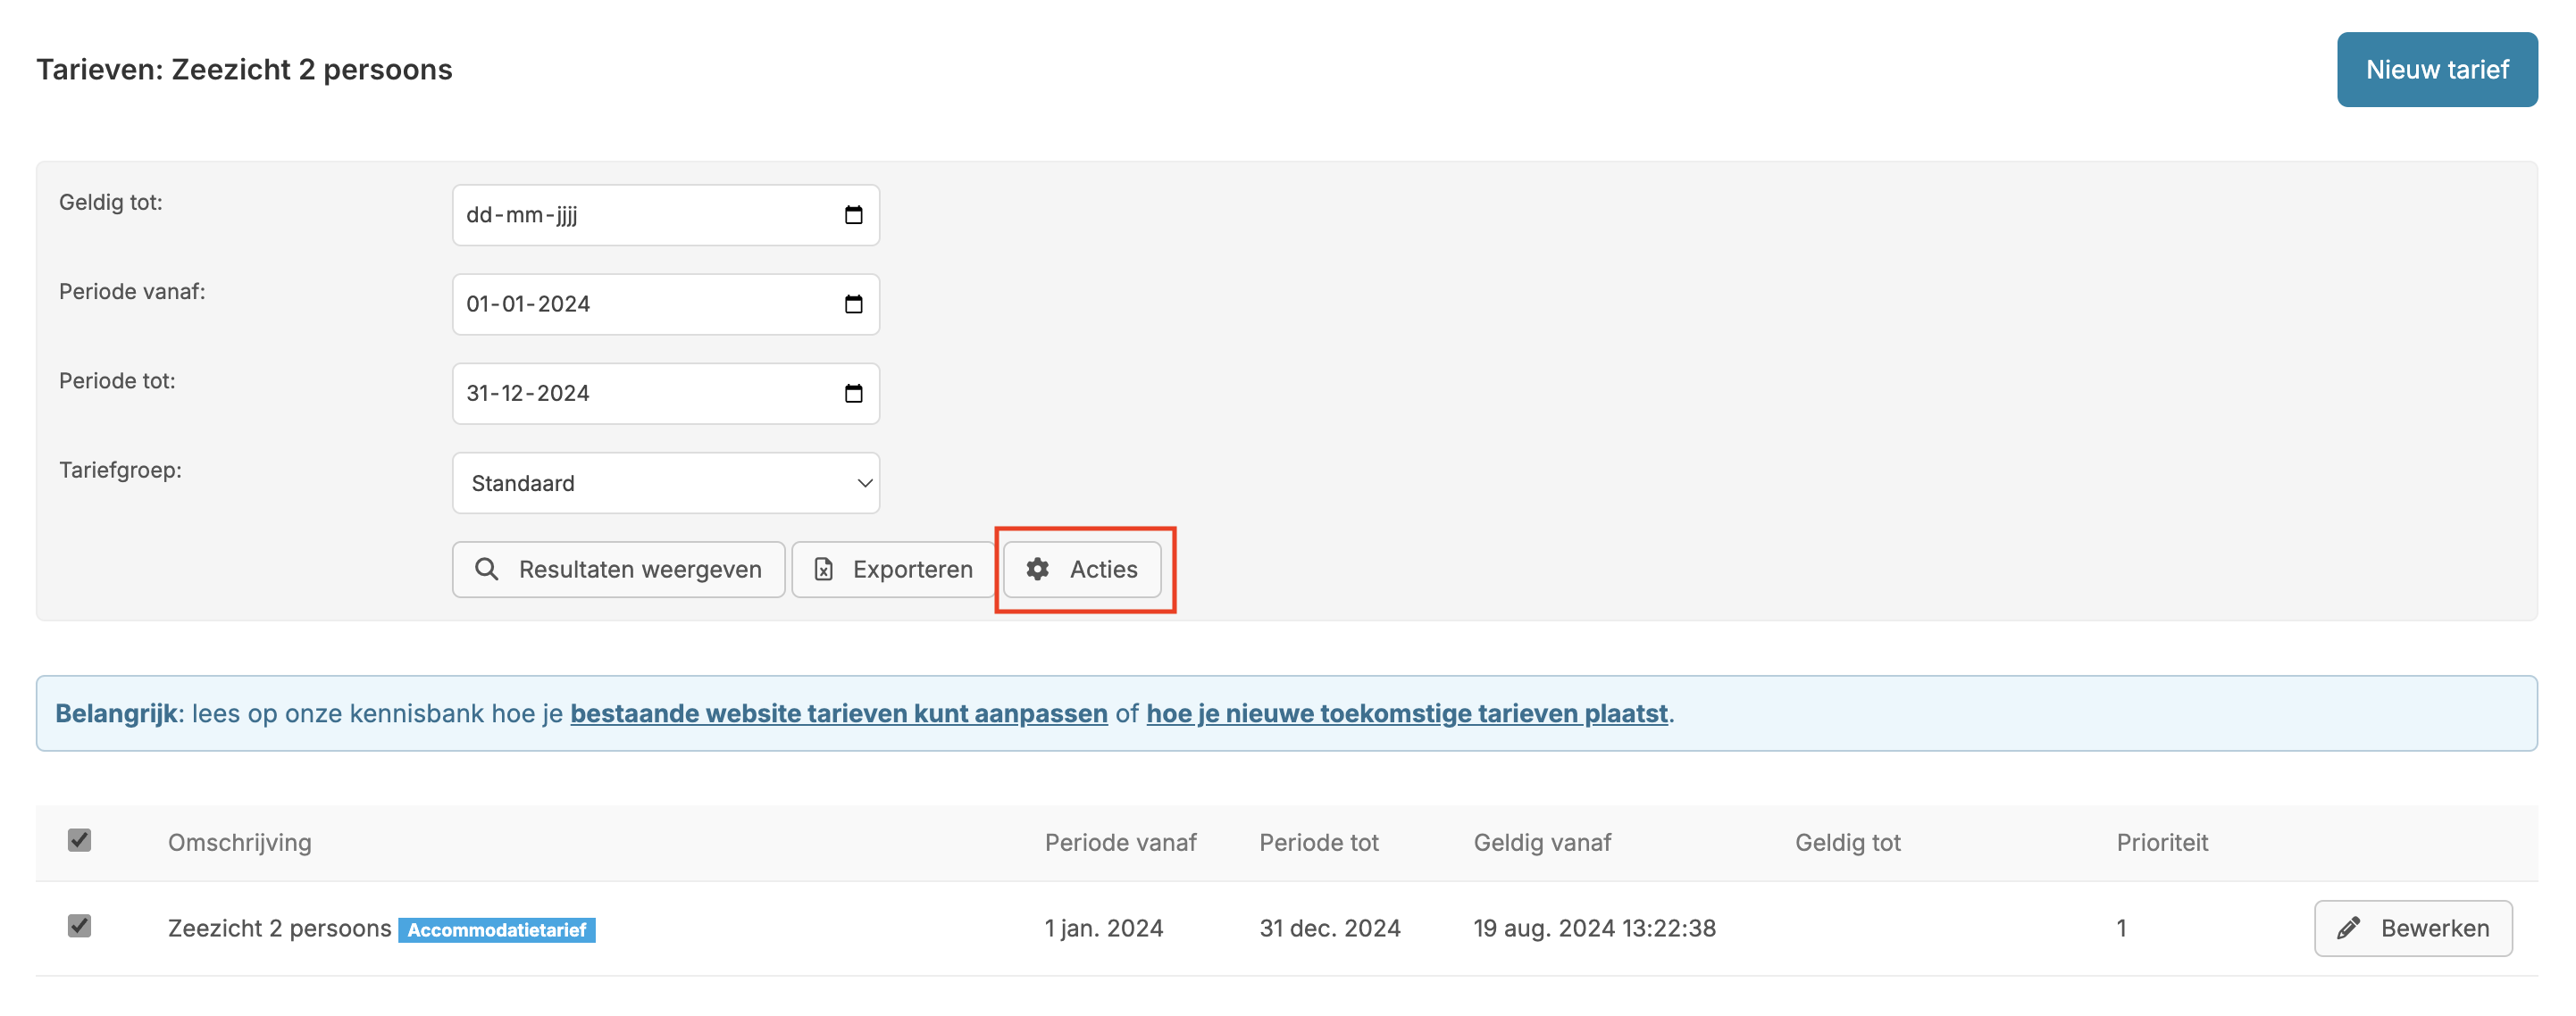Click the Tariefgroep label
Screen dimensions: 2576x1016
(120, 469)
